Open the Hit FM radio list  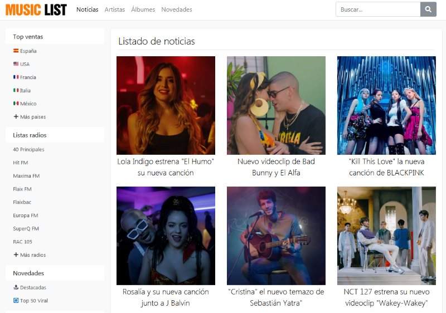click(21, 163)
